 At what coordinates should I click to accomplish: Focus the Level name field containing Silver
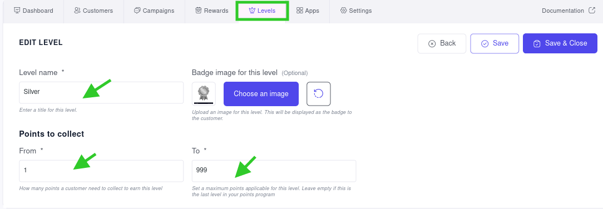click(102, 92)
